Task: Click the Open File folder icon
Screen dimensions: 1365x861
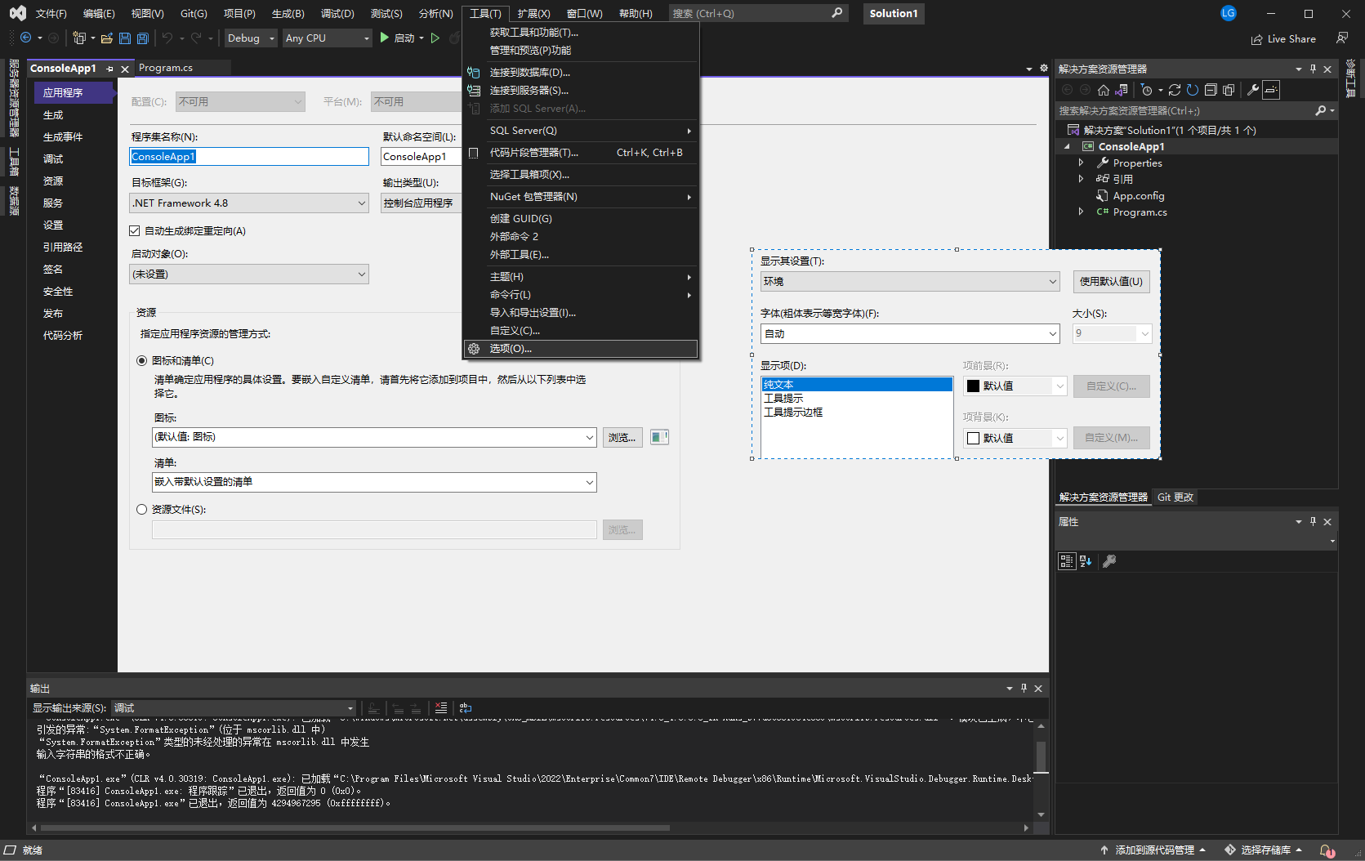Action: point(106,38)
